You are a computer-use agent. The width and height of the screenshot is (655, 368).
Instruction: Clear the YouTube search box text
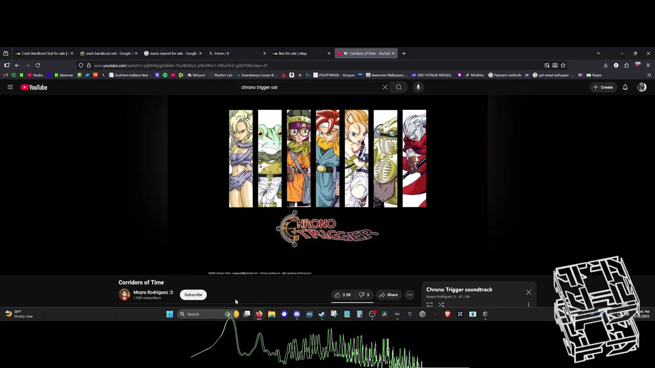coord(385,87)
